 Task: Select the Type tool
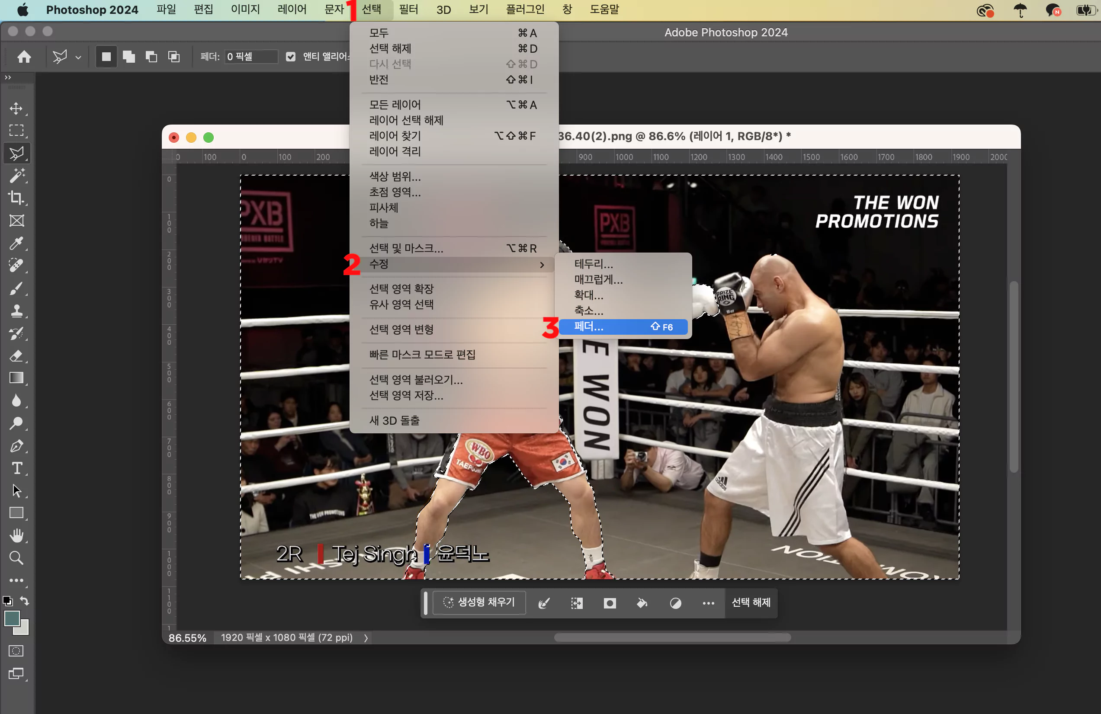coord(16,468)
